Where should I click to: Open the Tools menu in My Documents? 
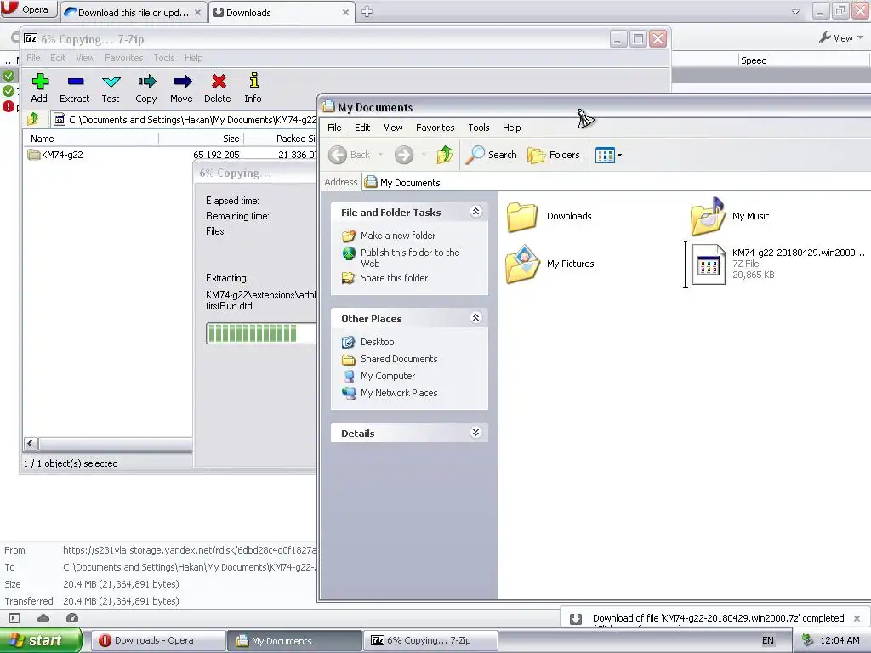478,128
